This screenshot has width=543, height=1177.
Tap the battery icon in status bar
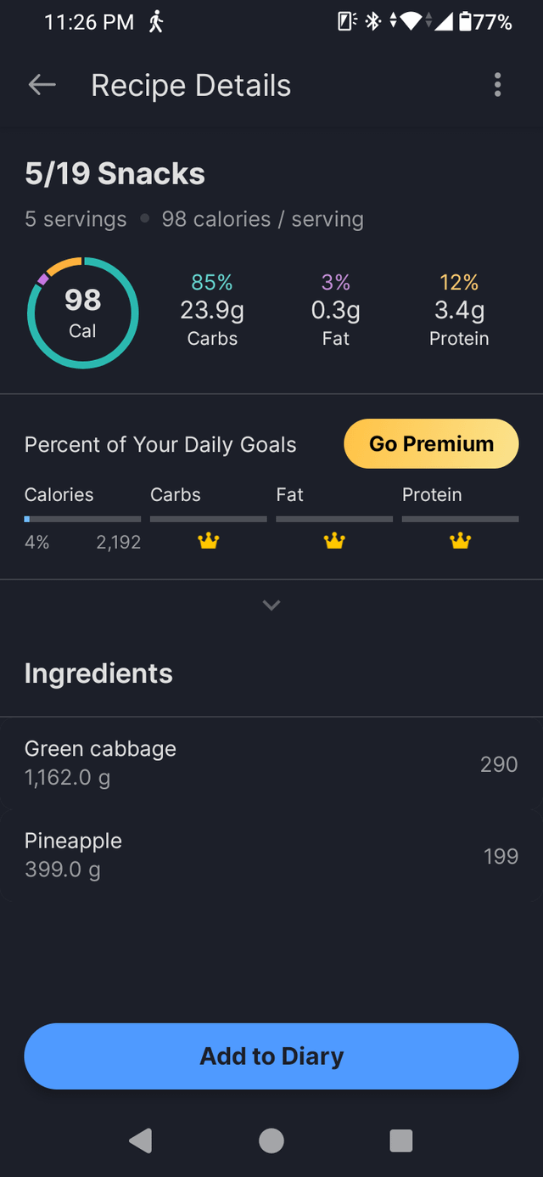pos(465,22)
